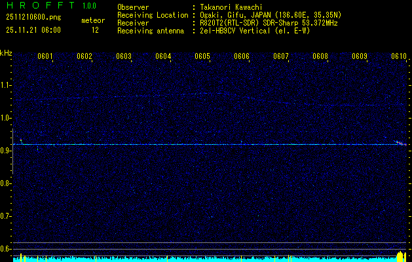The image size is (412, 262).
Task: Click the 0604 time marker
Action: tap(163, 56)
